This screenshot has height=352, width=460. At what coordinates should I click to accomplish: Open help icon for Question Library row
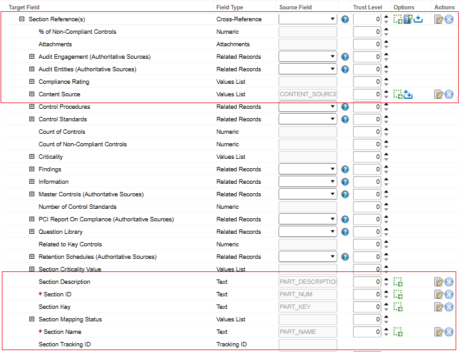345,232
